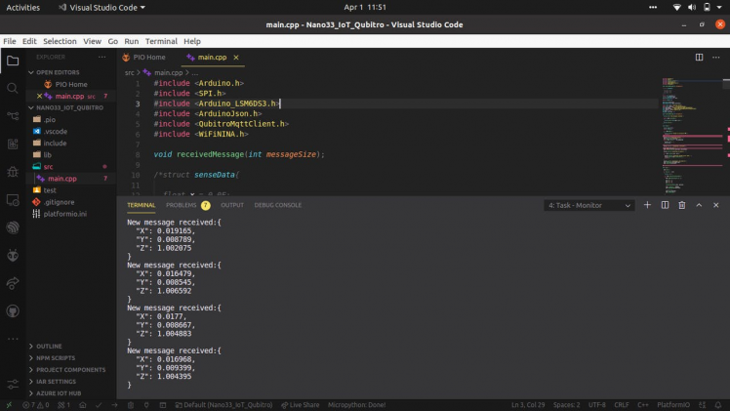Screen dimensions: 730x411
Task: Open the Explorer view icon
Action: [13, 61]
